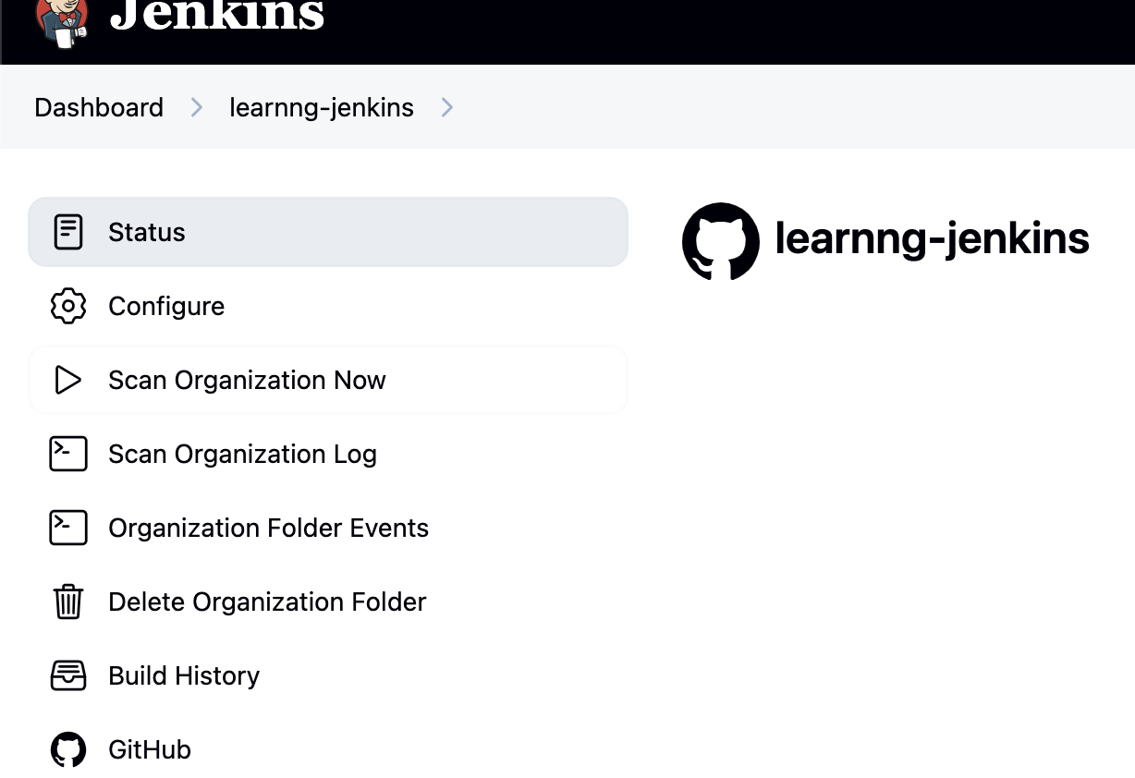Viewport: 1135px width, 778px height.
Task: Expand the chevron after Dashboard breadcrumb
Action: coord(196,108)
